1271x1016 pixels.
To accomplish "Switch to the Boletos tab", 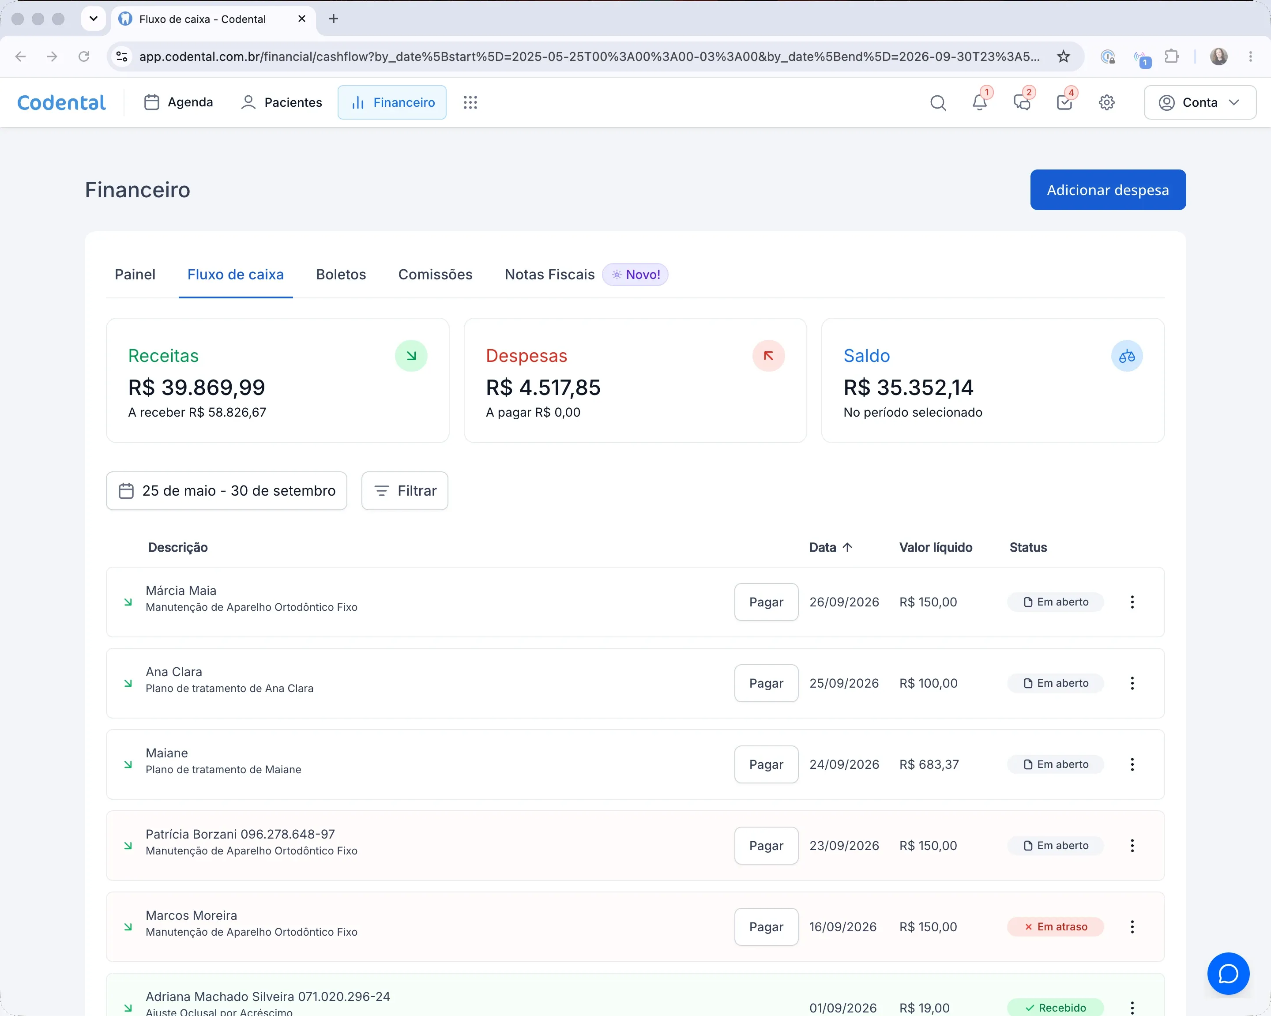I will tap(341, 275).
